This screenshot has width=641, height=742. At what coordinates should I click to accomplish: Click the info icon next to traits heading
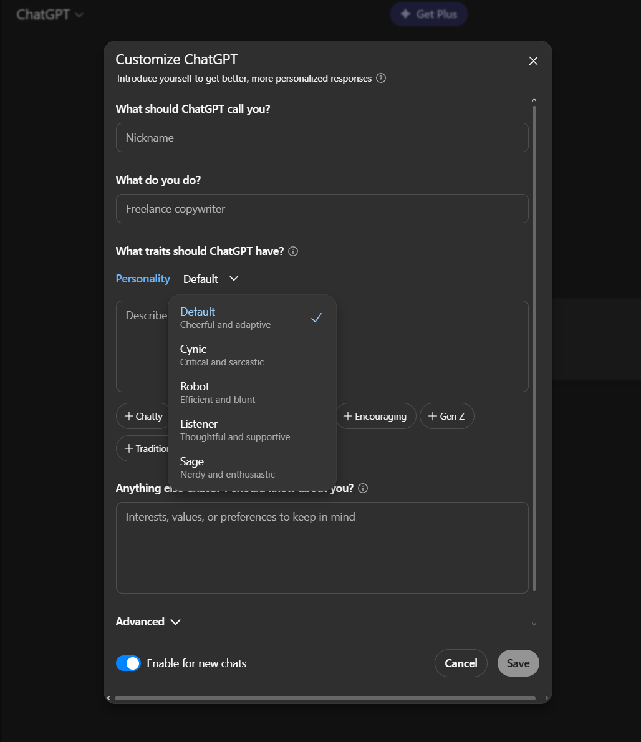tap(293, 251)
